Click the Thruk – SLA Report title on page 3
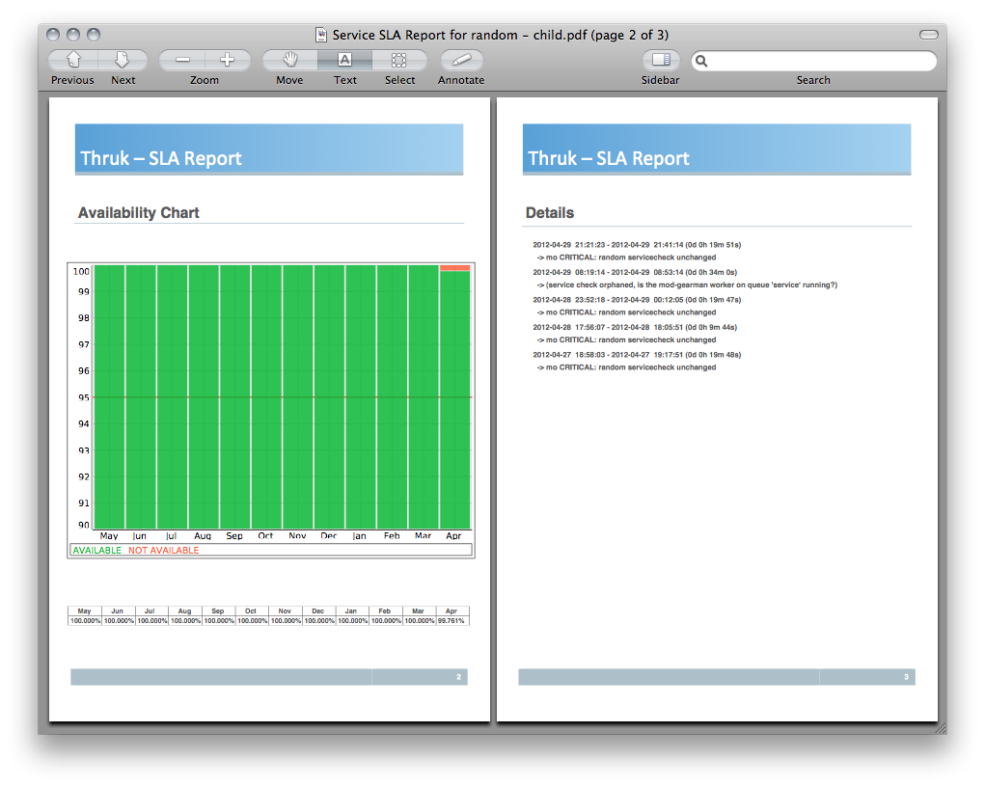The width and height of the screenshot is (985, 787). pos(608,158)
